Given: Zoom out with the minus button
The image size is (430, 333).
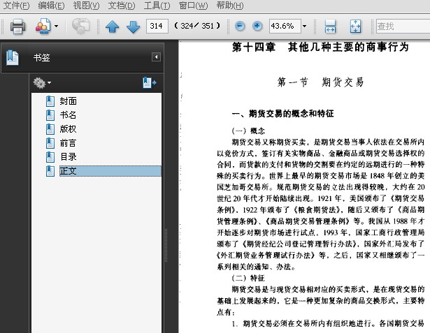Looking at the screenshot, I should coord(240,27).
